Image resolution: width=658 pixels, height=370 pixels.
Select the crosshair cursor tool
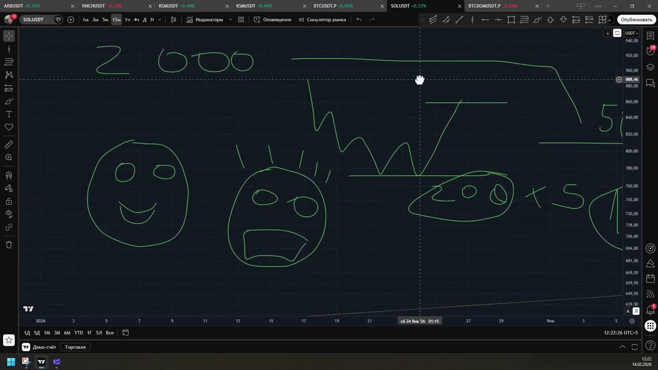tap(9, 36)
